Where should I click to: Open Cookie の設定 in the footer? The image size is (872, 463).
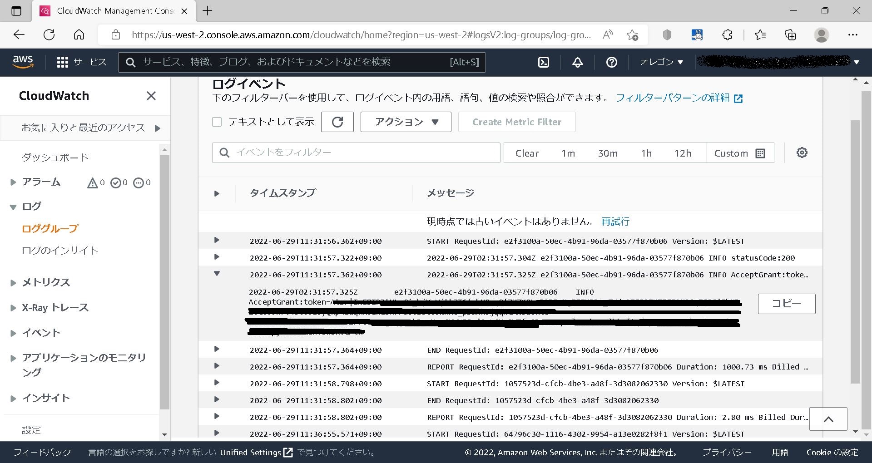832,452
